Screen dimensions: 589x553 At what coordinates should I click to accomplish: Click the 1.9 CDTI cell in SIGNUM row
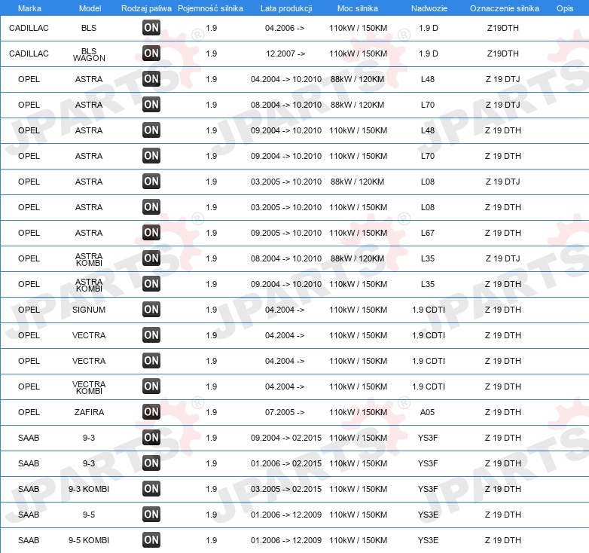(429, 310)
